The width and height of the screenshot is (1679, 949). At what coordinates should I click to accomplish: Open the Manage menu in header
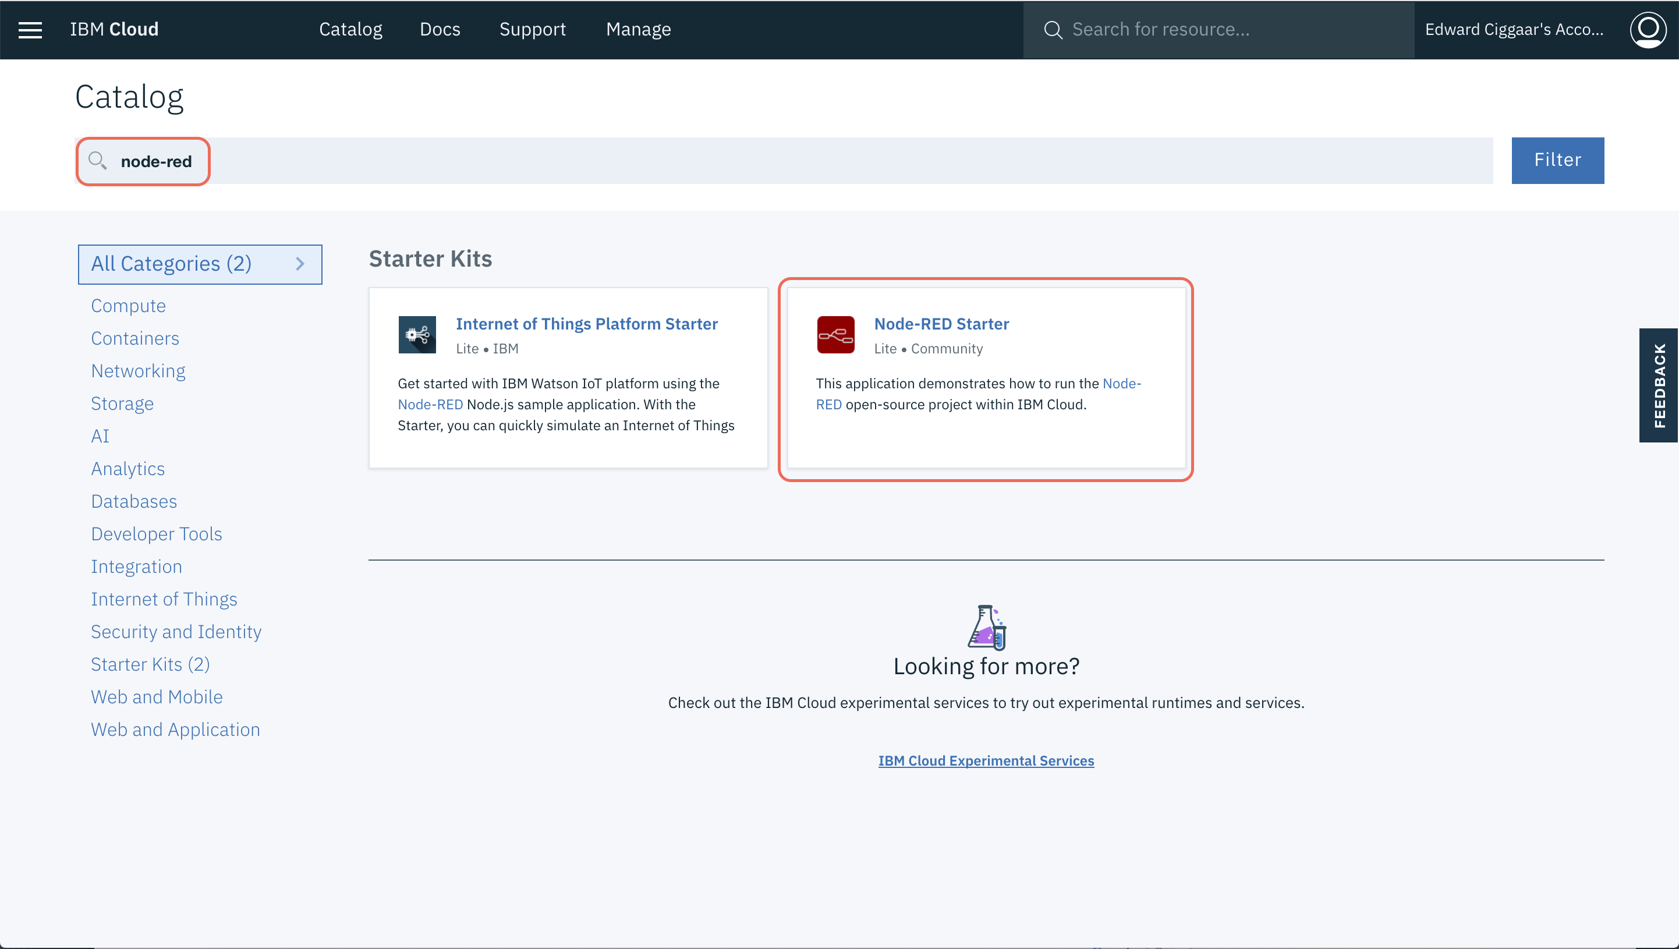[638, 29]
